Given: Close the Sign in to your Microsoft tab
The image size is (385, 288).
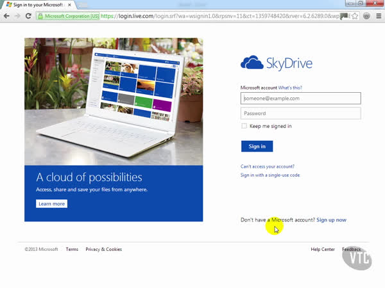Looking at the screenshot, I should point(69,5).
